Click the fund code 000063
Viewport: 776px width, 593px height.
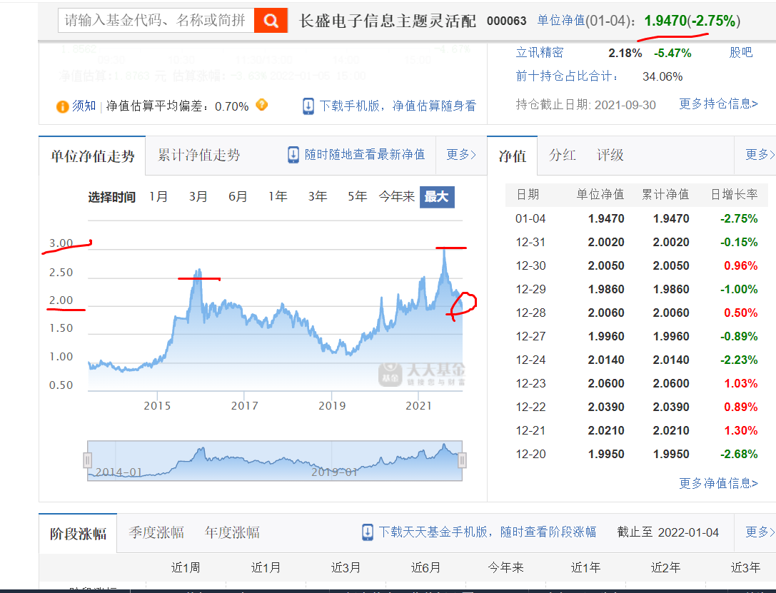coord(506,21)
